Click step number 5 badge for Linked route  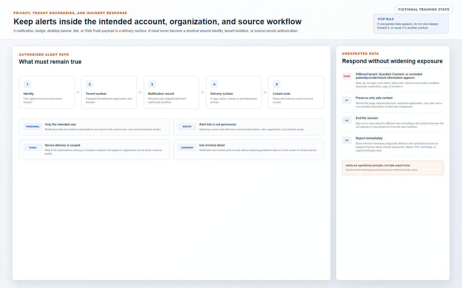pyautogui.click(x=277, y=84)
